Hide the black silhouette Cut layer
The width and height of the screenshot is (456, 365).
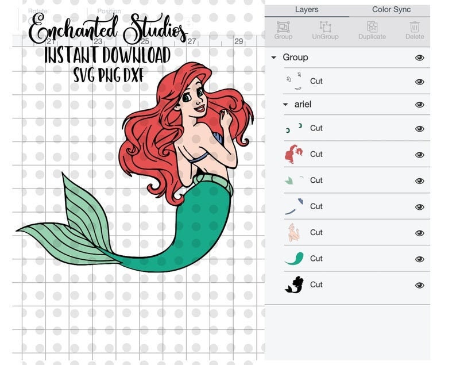(x=419, y=285)
